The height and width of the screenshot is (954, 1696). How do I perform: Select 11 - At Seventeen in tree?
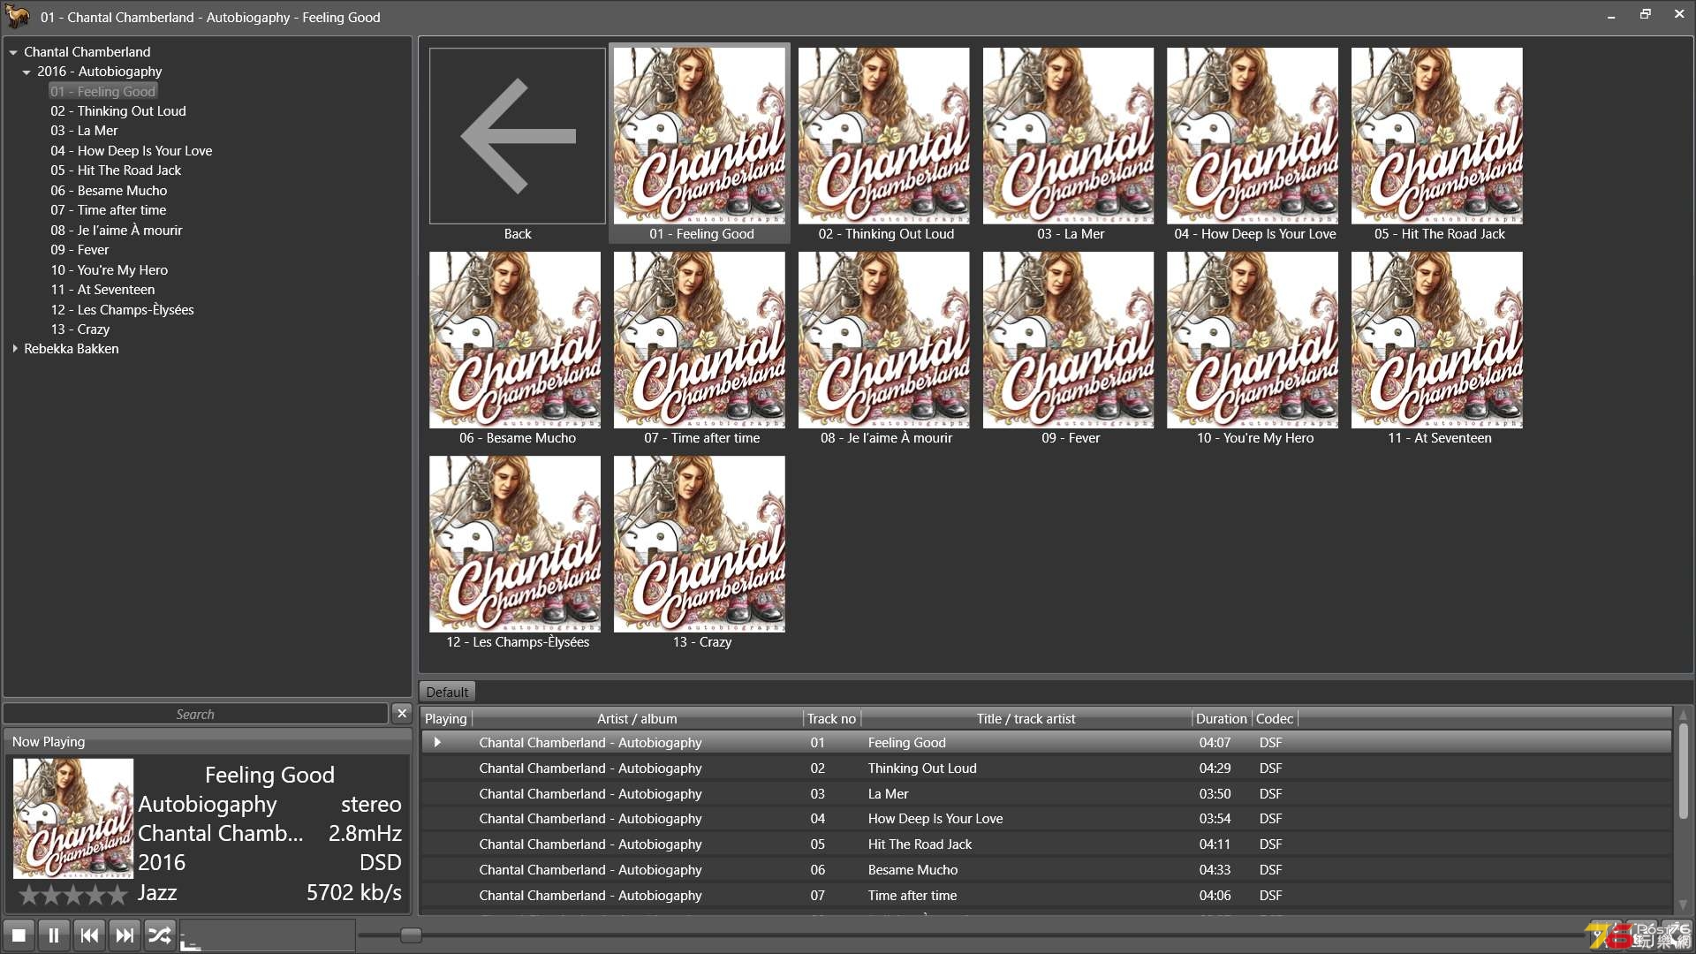pyautogui.click(x=102, y=290)
